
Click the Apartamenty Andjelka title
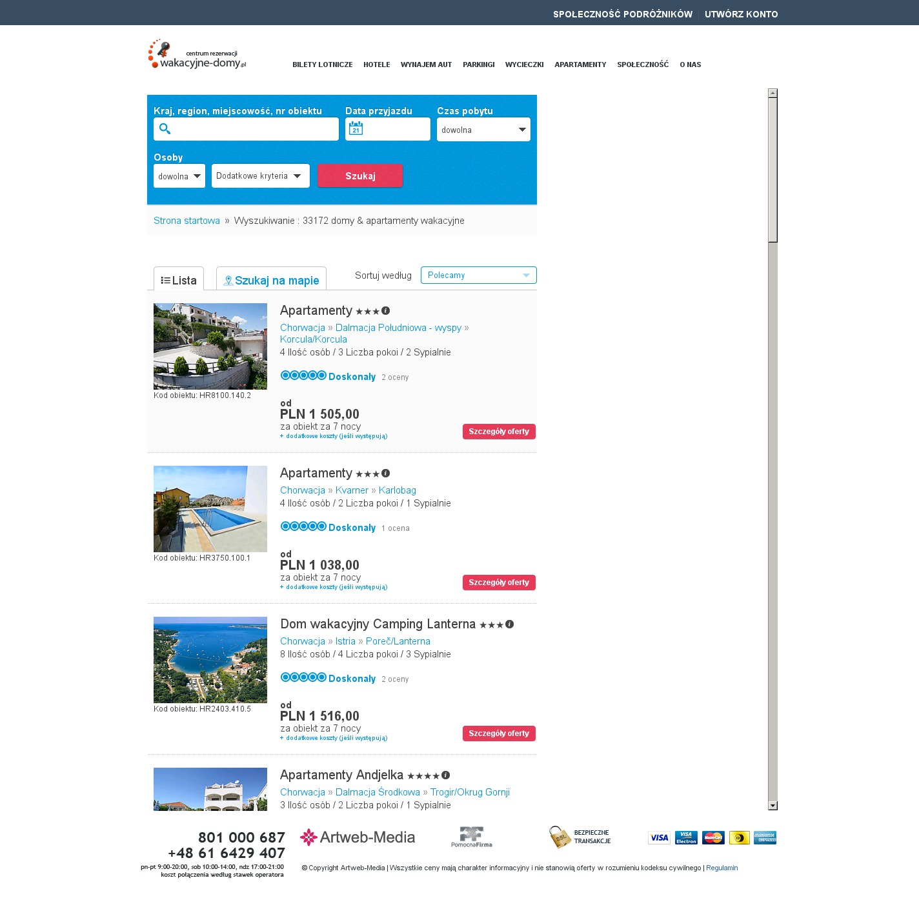(x=342, y=775)
